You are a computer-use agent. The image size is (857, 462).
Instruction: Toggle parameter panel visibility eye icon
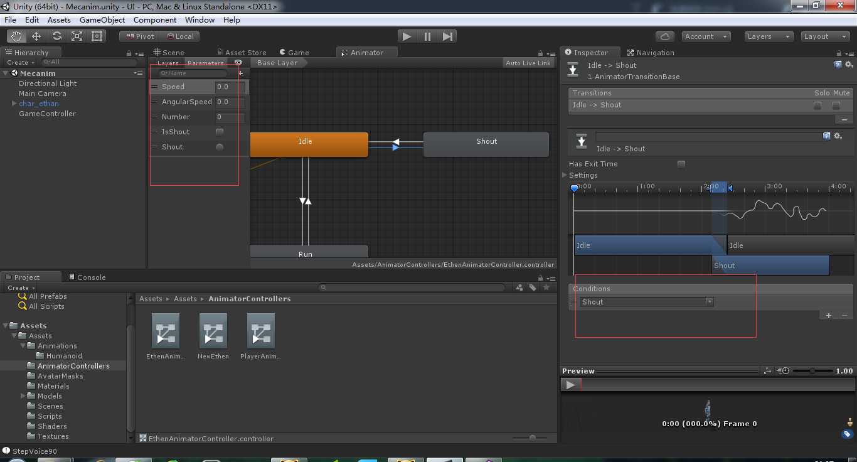238,63
